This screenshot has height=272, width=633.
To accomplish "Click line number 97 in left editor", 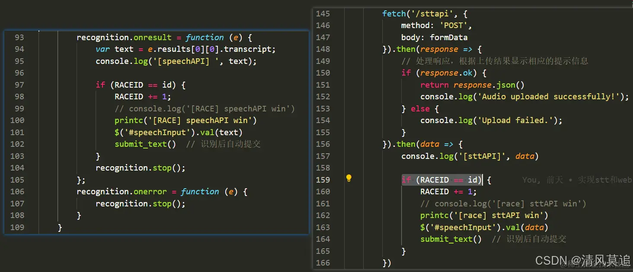I will pyautogui.click(x=19, y=85).
